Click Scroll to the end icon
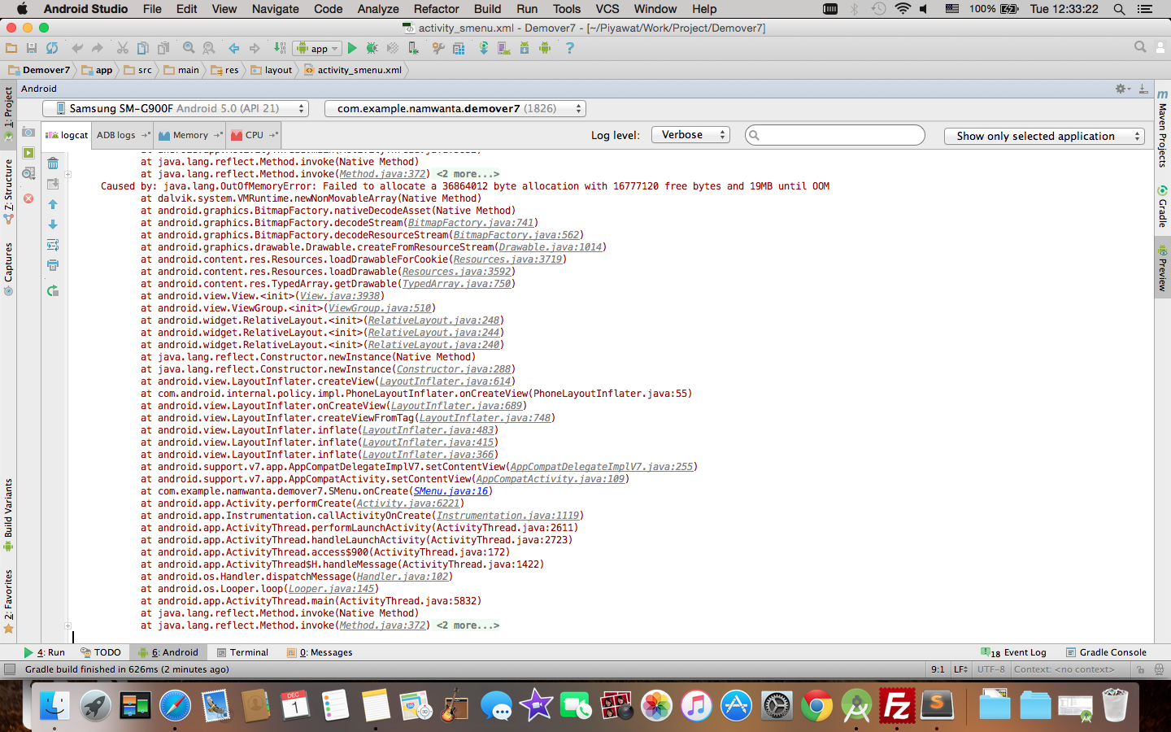The image size is (1171, 732). click(x=53, y=184)
